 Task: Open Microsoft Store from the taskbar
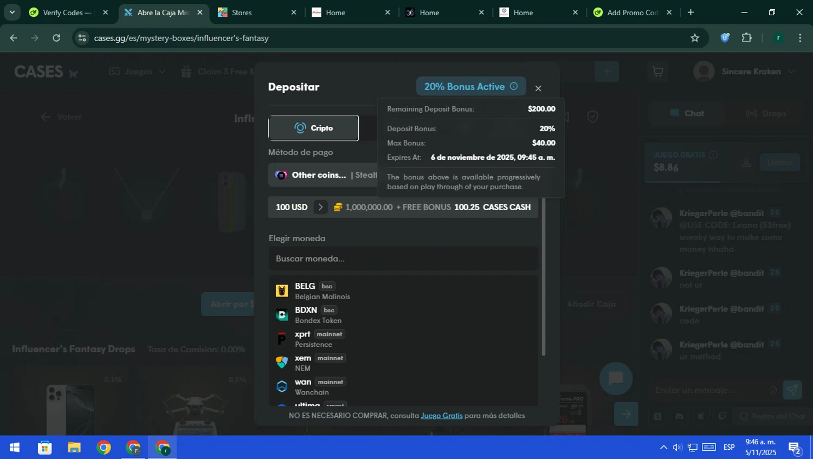pyautogui.click(x=44, y=448)
